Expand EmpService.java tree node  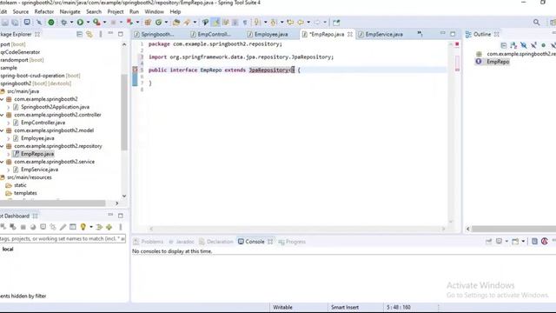click(x=9, y=170)
